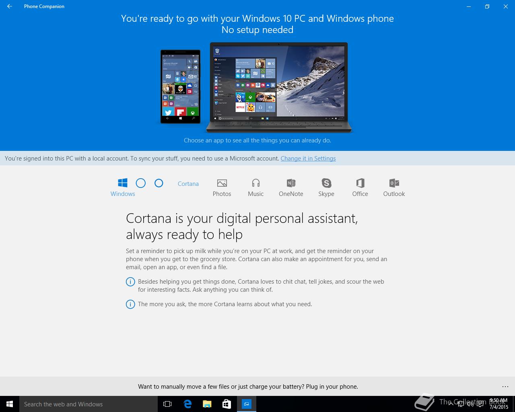Click 'Choose an app to see' caption
The image size is (515, 412).
257,140
